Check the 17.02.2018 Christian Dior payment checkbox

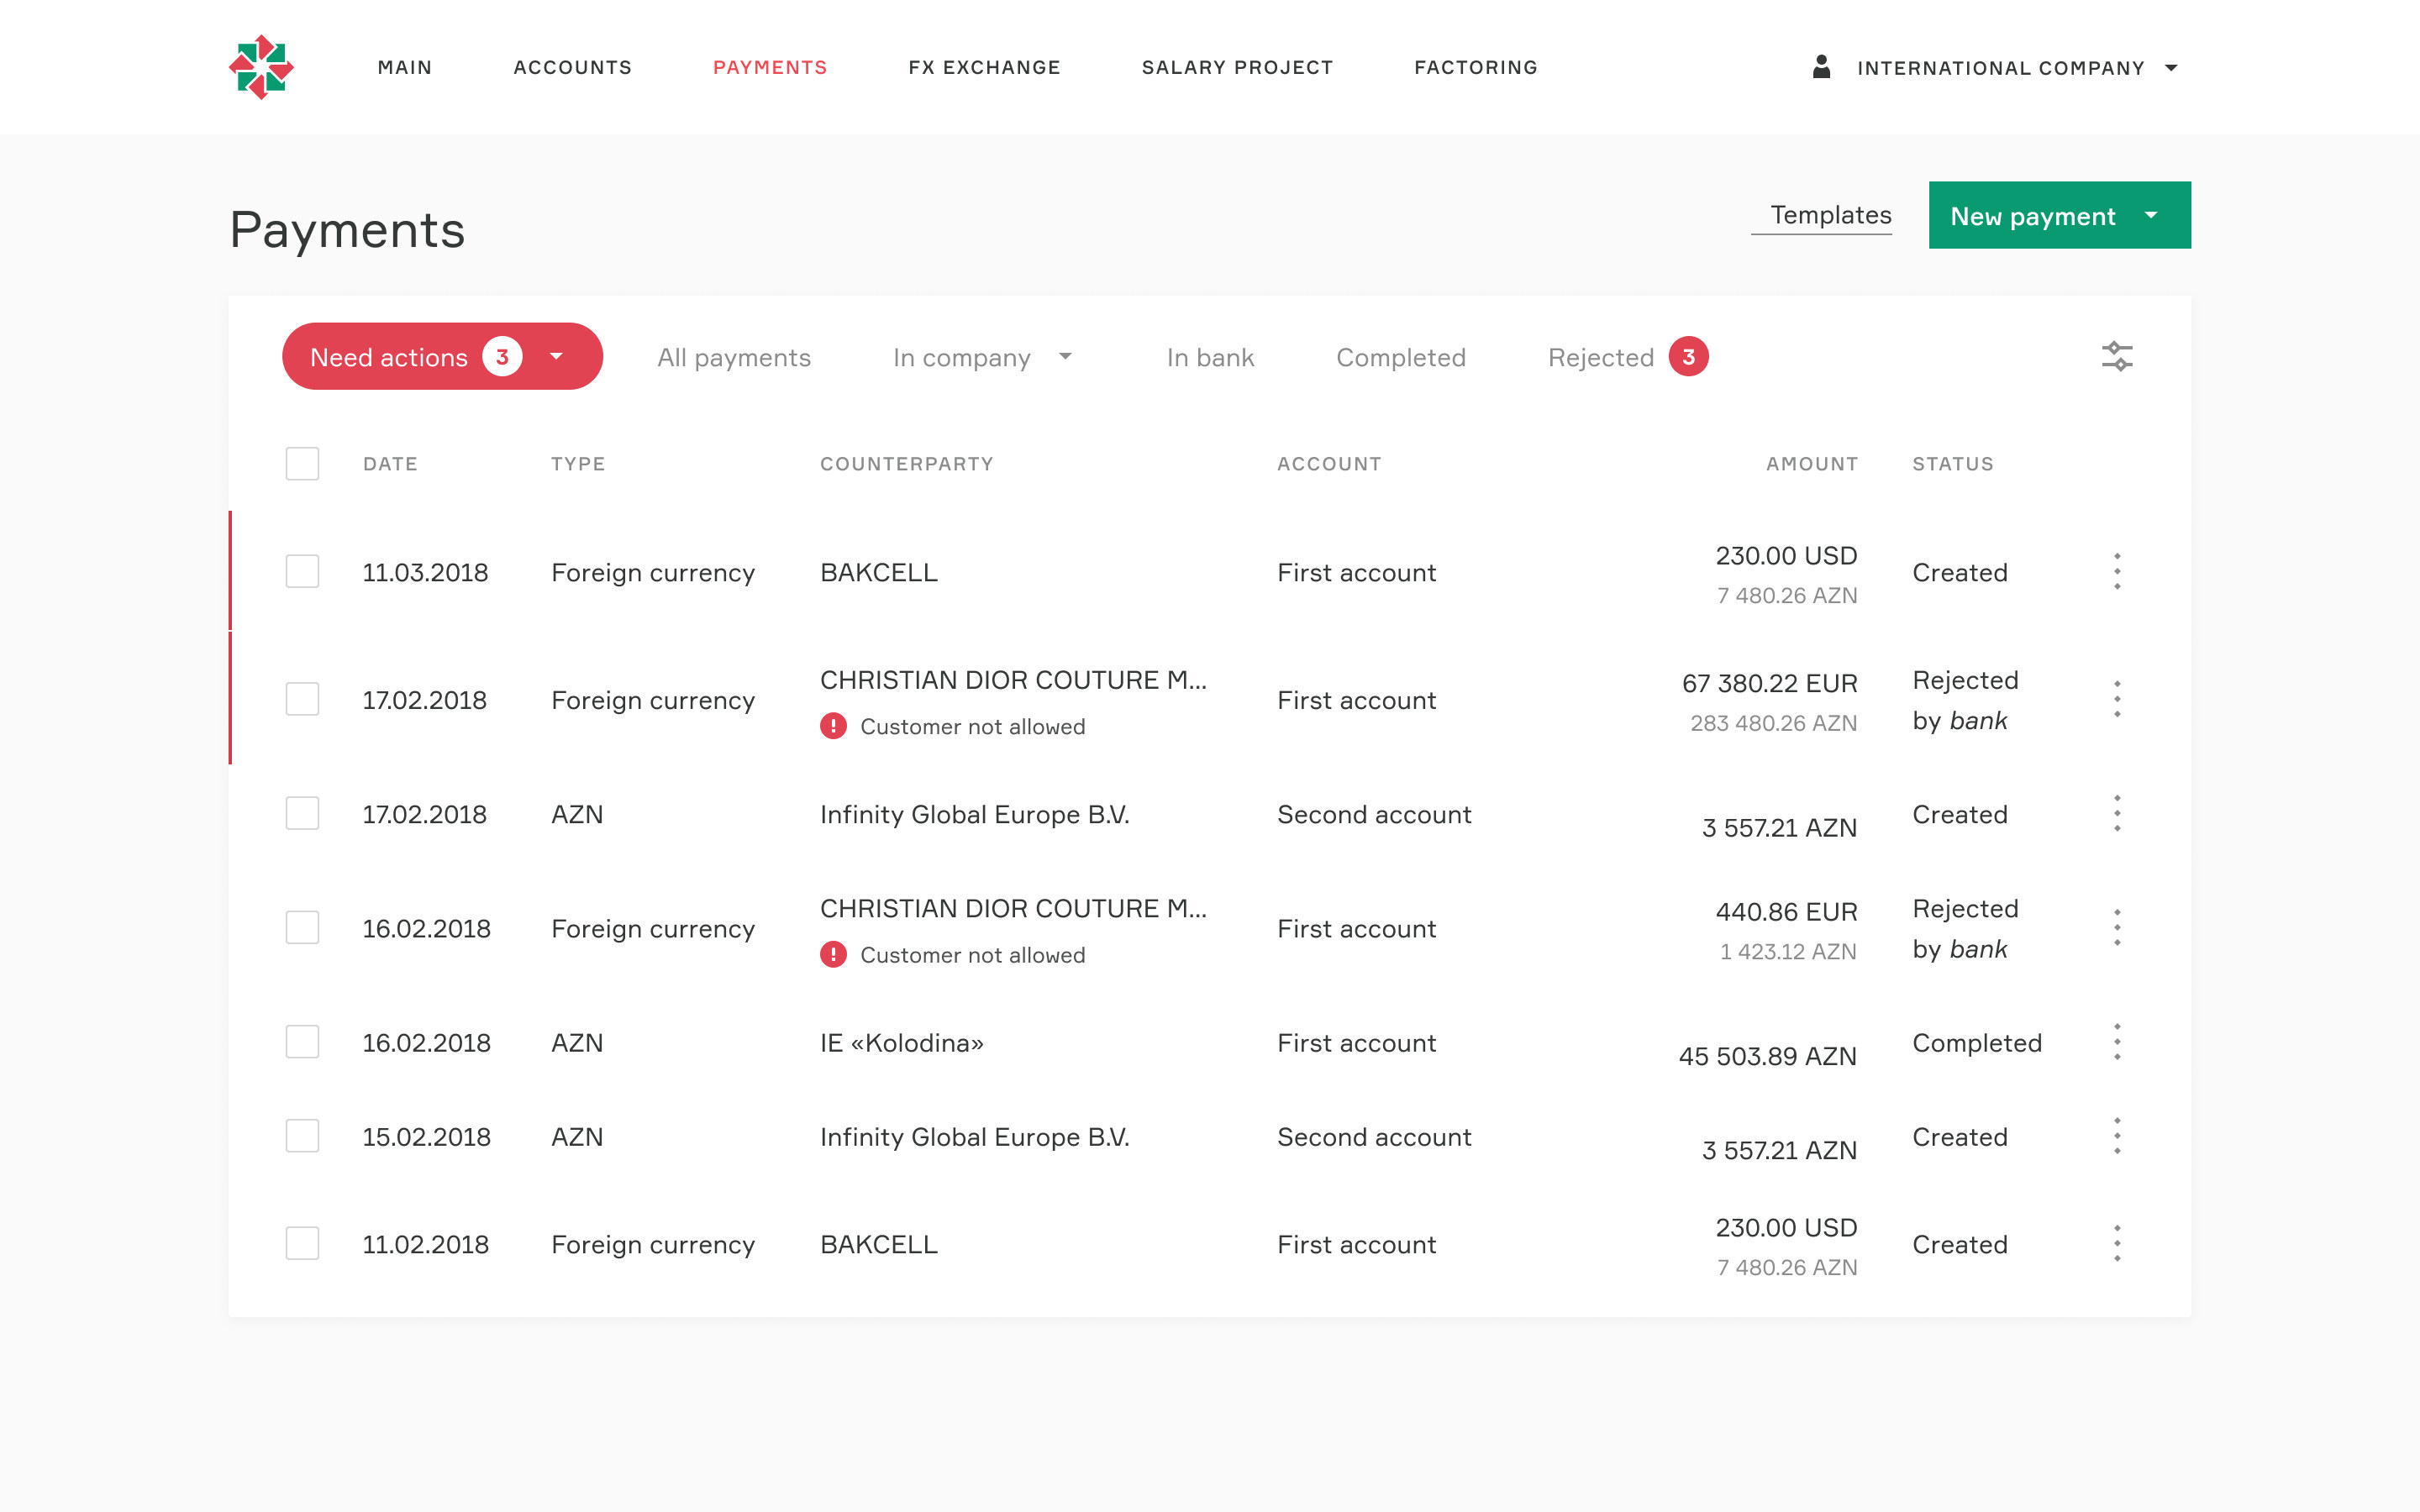302,699
